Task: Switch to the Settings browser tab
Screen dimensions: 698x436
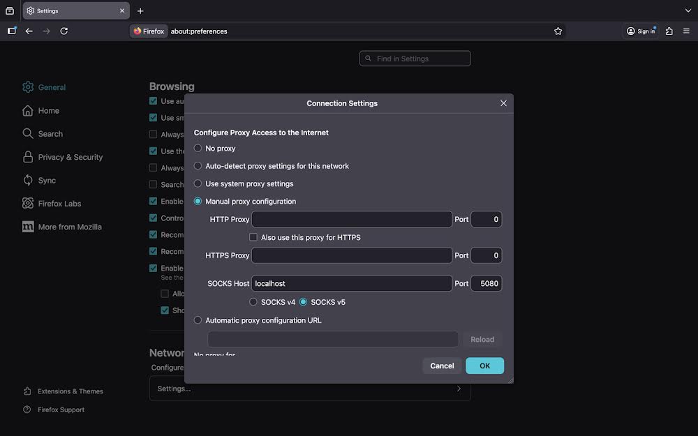Action: pyautogui.click(x=70, y=10)
